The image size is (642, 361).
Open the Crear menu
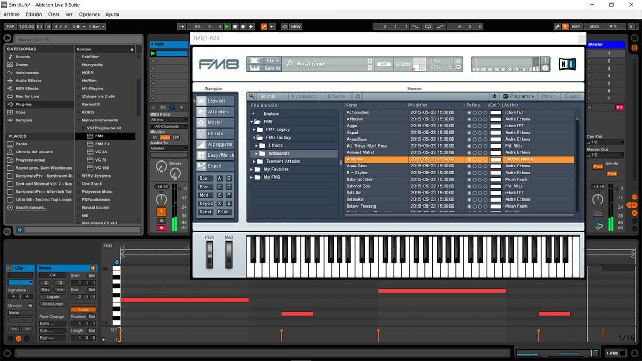coord(54,14)
